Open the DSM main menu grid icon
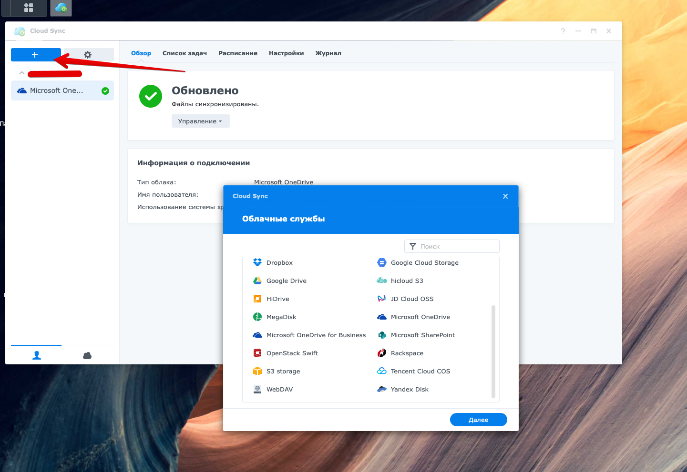 tap(29, 8)
